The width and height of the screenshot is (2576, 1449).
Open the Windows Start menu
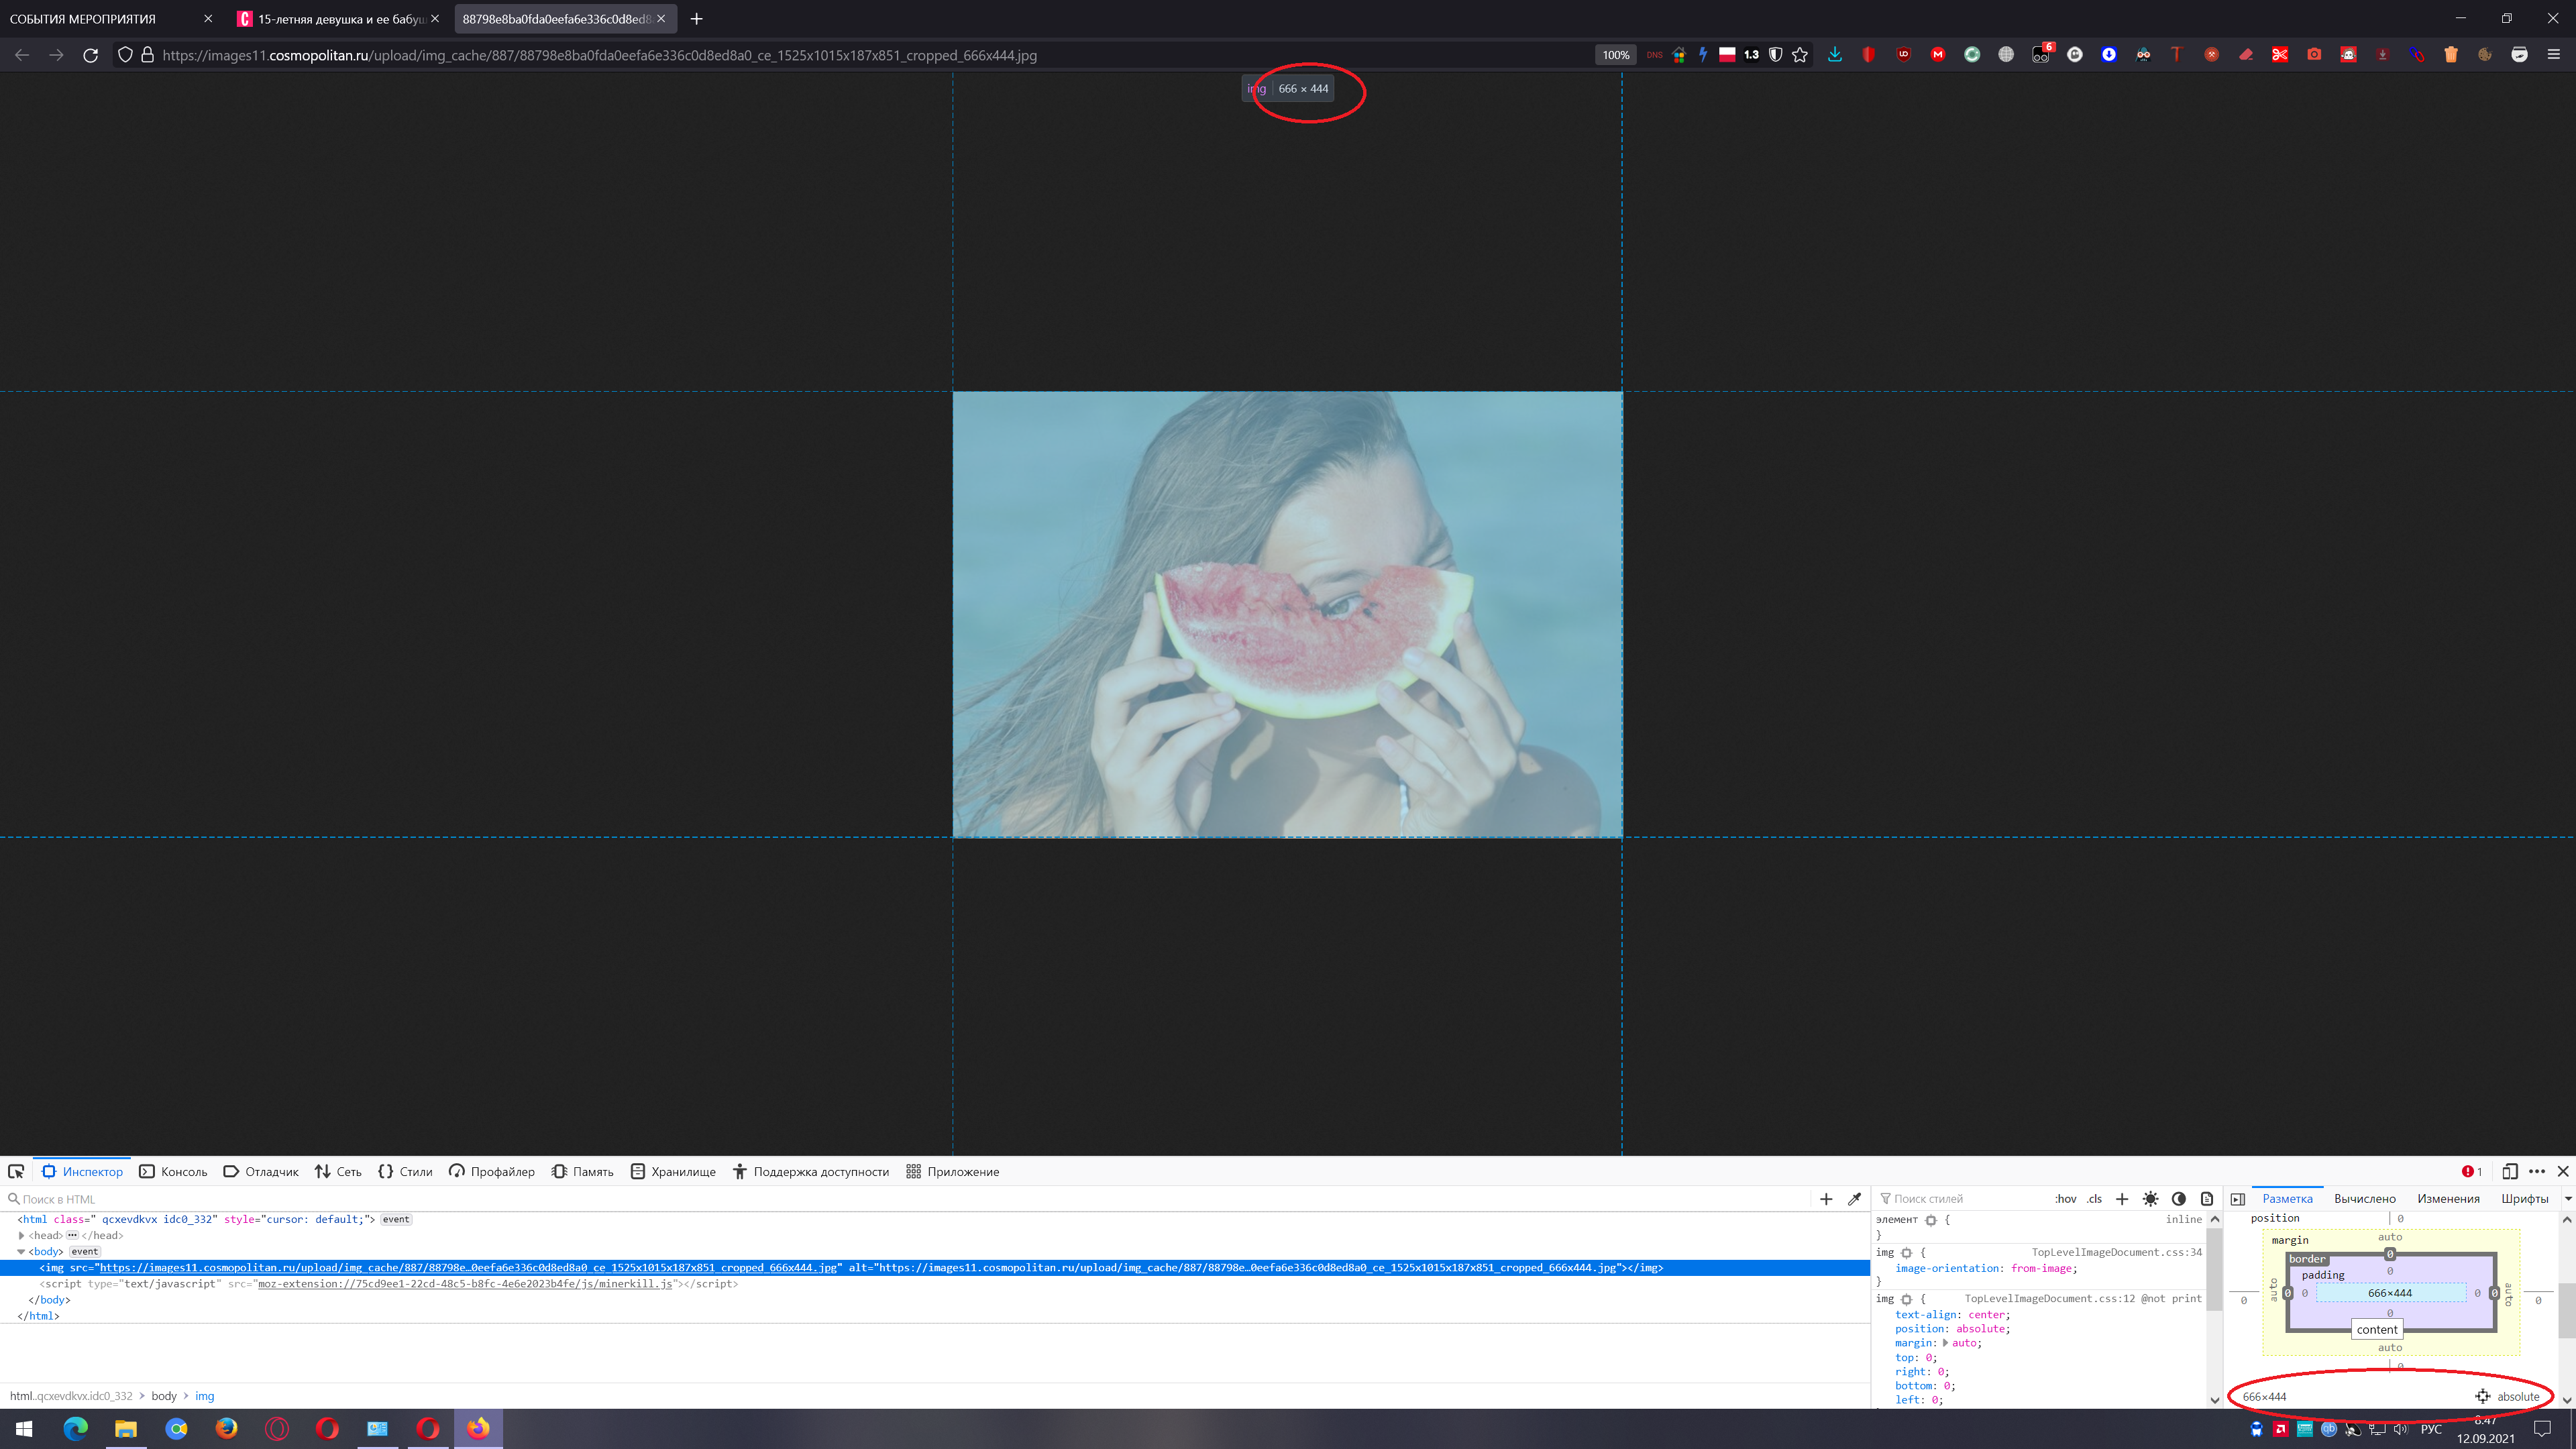(24, 1429)
